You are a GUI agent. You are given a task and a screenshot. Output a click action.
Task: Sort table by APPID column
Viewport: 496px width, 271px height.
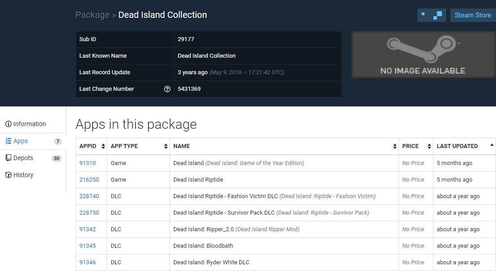coord(91,146)
